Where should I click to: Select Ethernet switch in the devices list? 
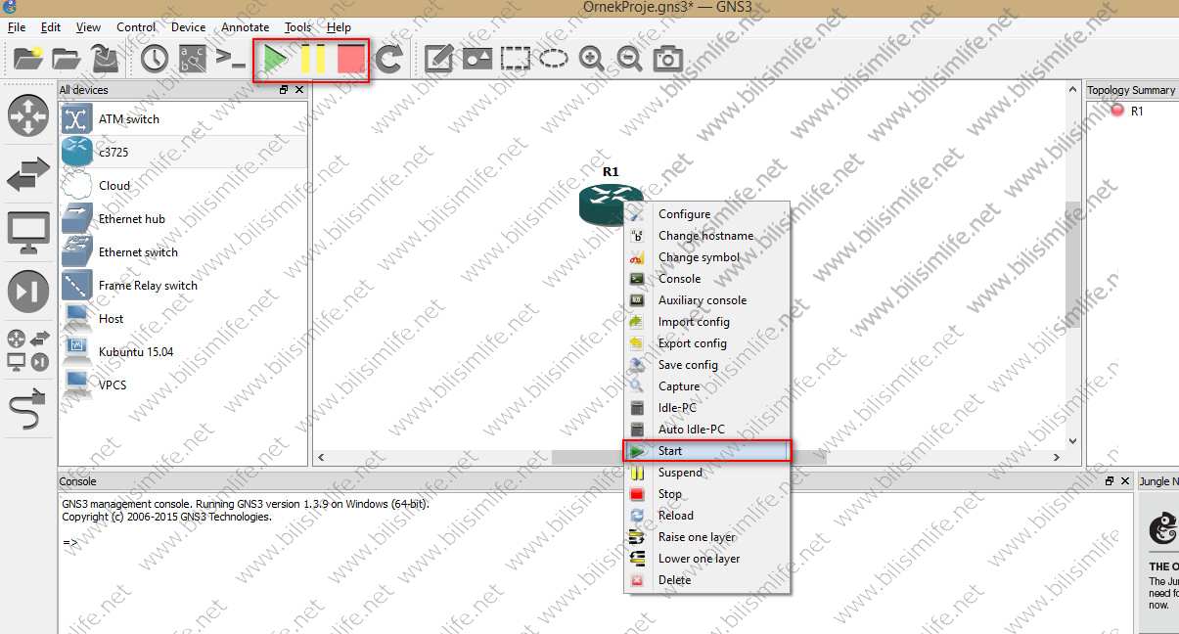click(x=183, y=252)
